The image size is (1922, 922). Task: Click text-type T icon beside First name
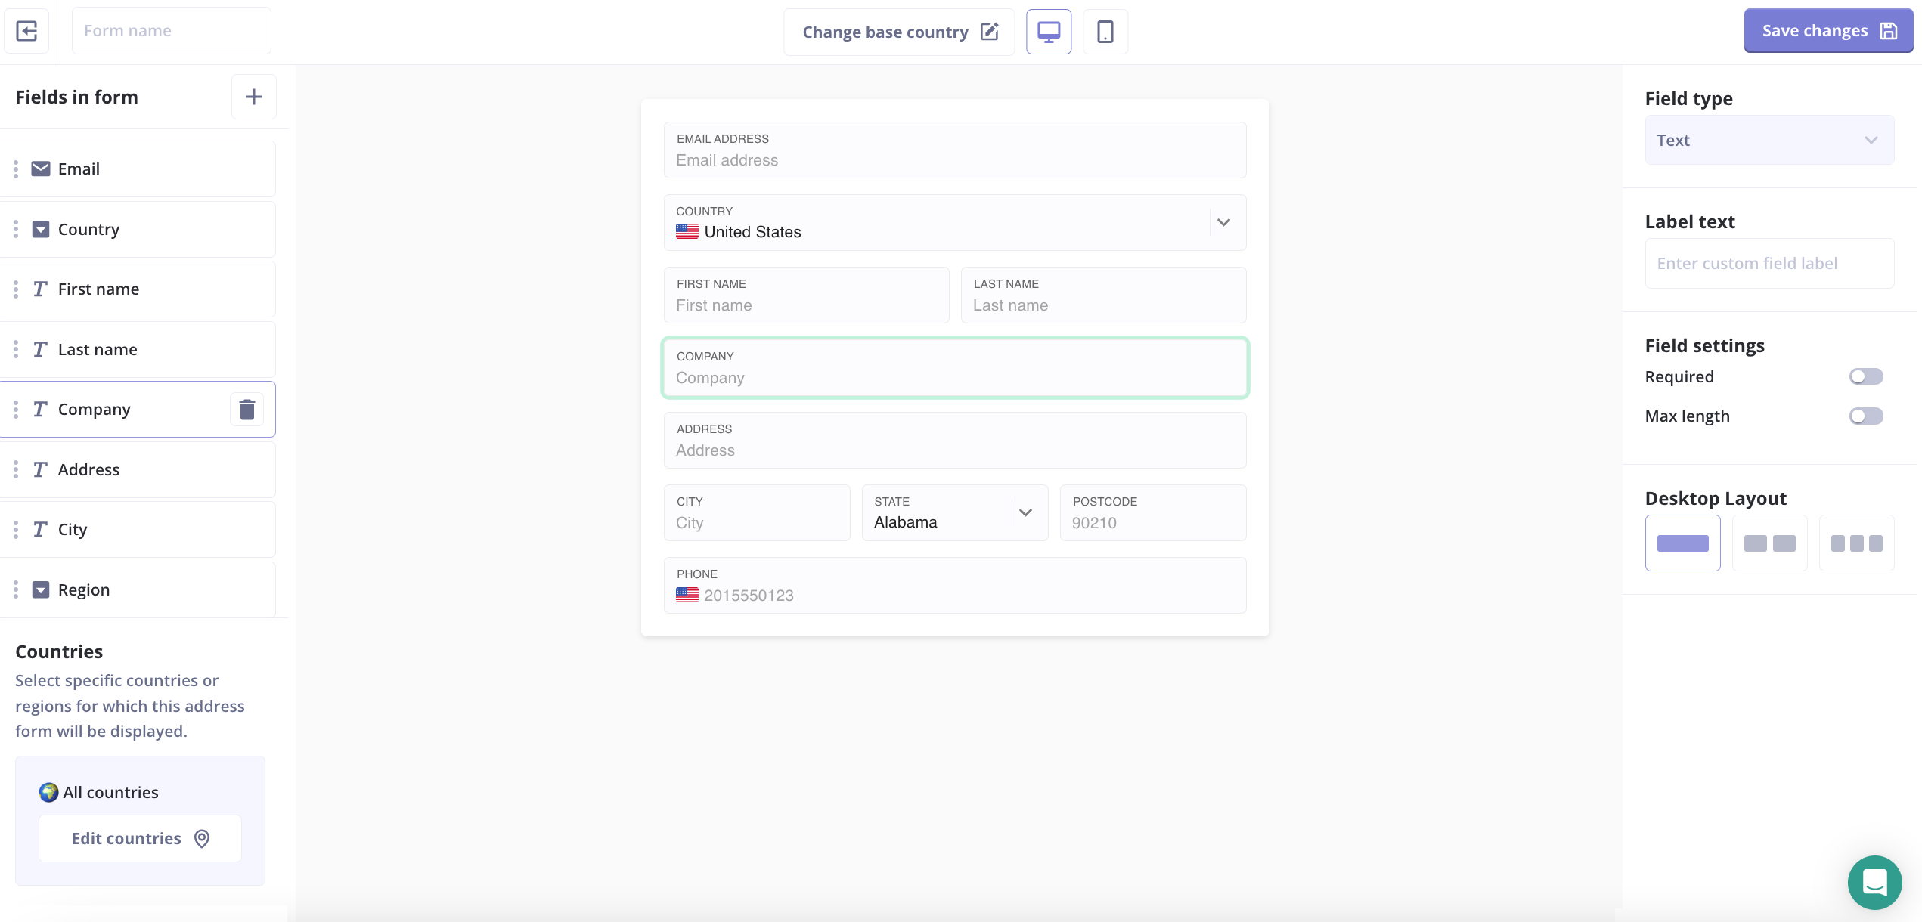40,289
